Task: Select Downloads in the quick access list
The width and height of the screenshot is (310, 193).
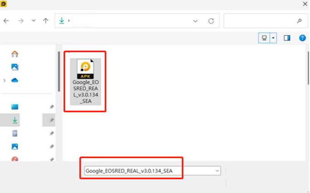Action: pos(15,120)
